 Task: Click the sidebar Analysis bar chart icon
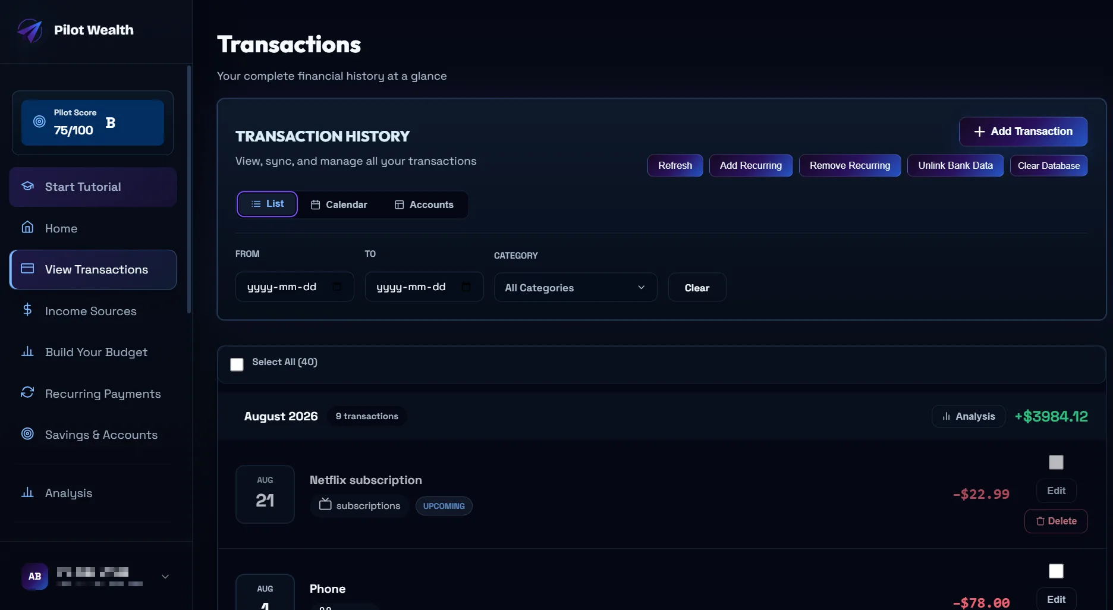pyautogui.click(x=27, y=492)
